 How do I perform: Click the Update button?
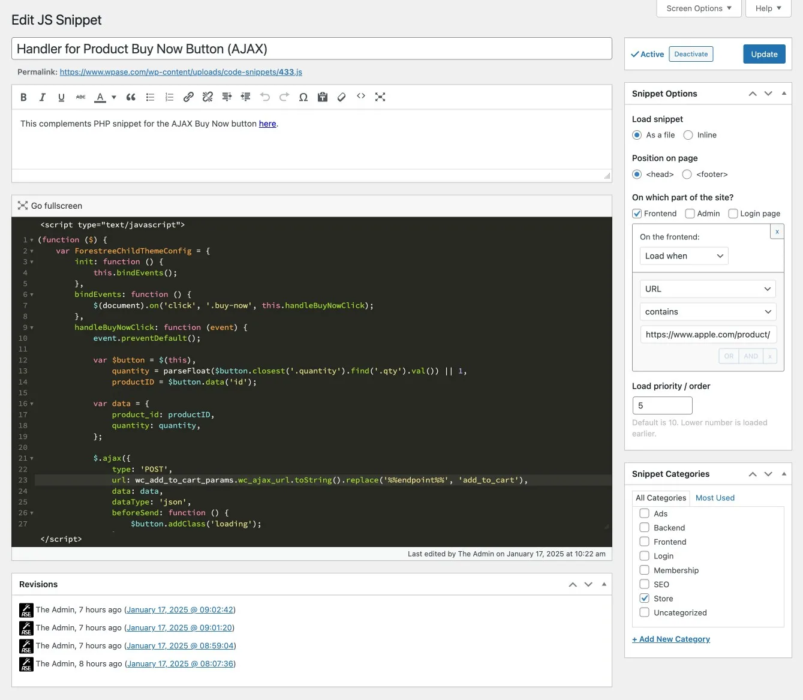click(764, 54)
